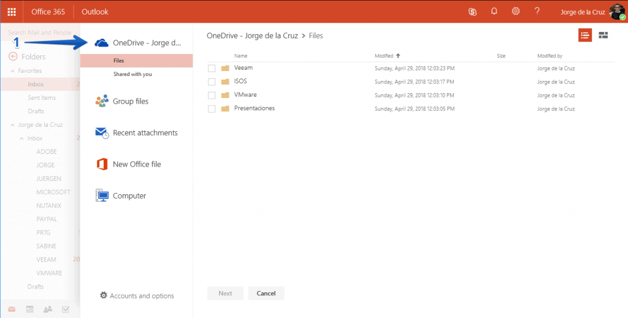628x318 pixels.
Task: Select Shared with you
Action: pos(132,74)
